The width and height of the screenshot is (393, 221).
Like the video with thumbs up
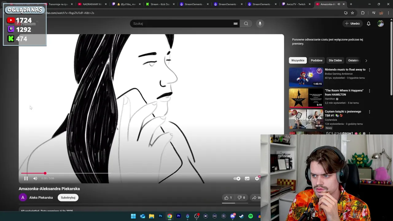coord(228,198)
